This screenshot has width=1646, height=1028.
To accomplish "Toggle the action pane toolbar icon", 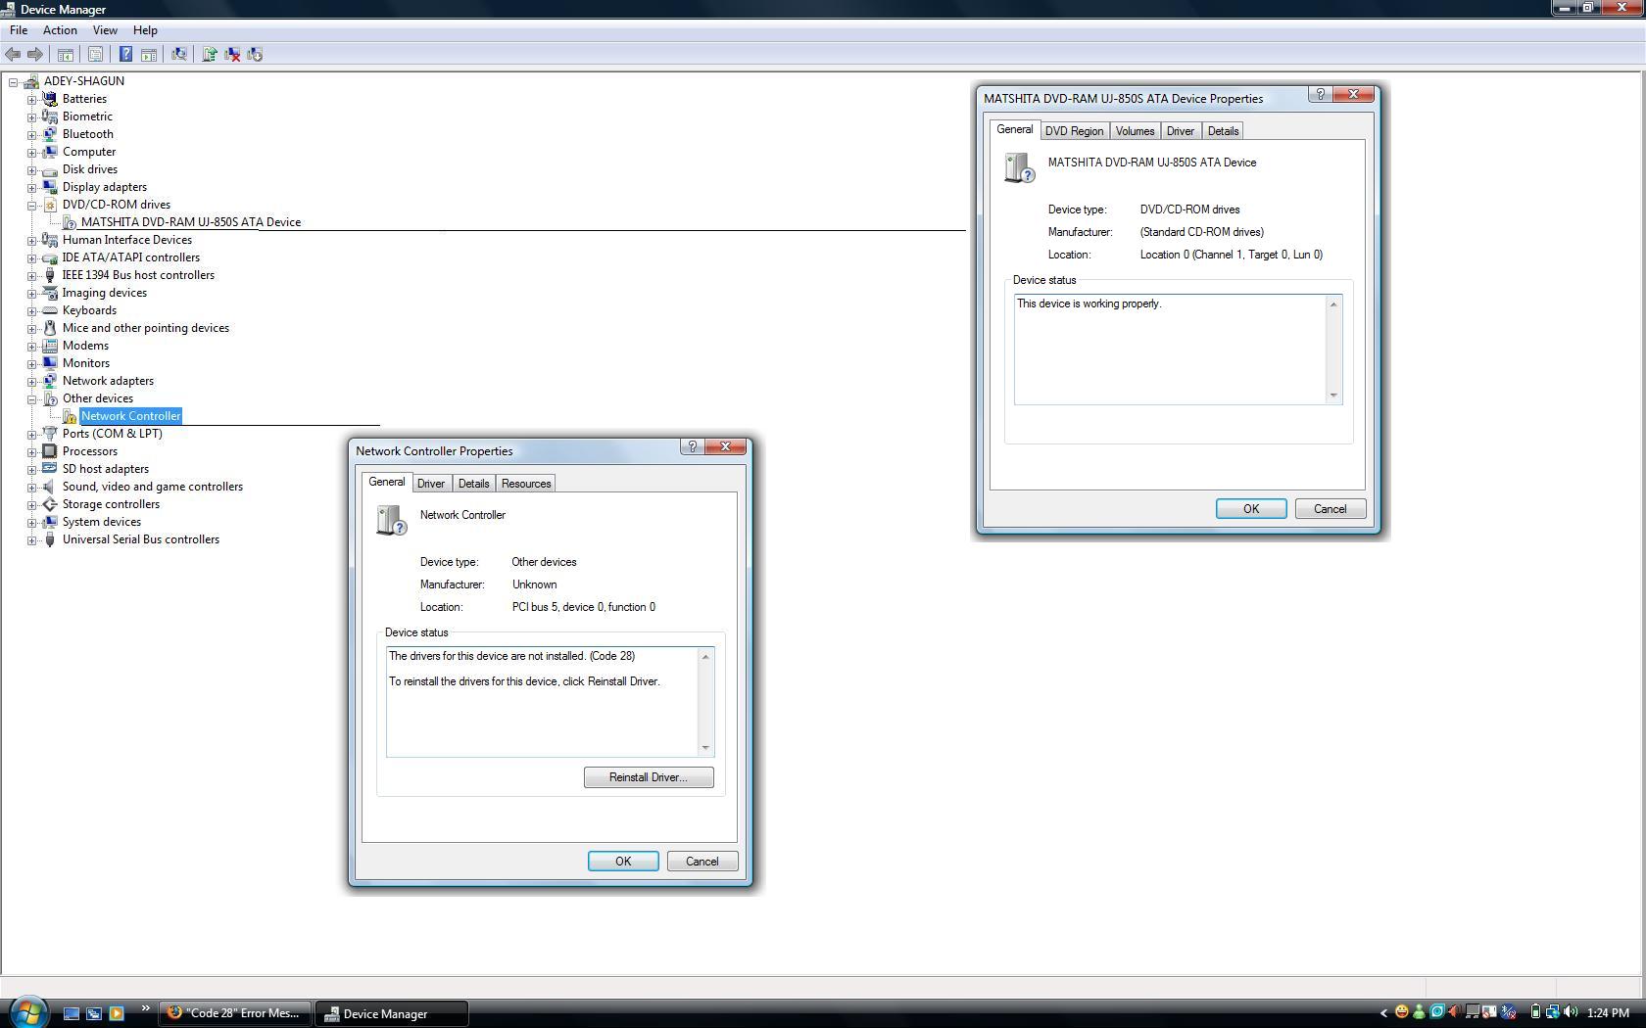I will pyautogui.click(x=149, y=54).
